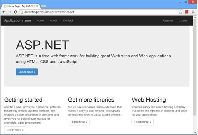Click the Web Hosting heading
This screenshot has height=135, width=198.
coord(149,100)
